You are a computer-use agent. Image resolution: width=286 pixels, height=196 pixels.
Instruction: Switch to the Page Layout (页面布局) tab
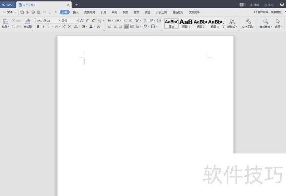[89, 12]
